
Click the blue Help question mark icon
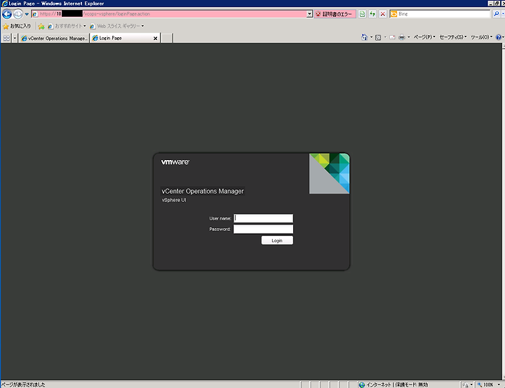tap(499, 37)
